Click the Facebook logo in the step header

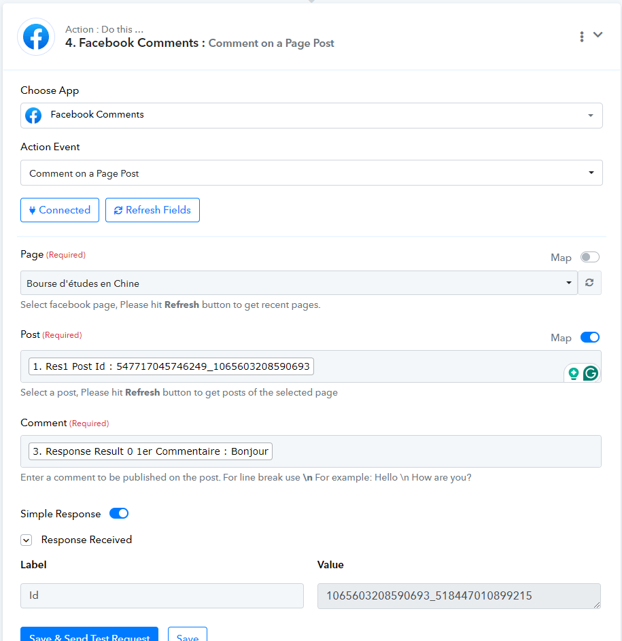36,37
